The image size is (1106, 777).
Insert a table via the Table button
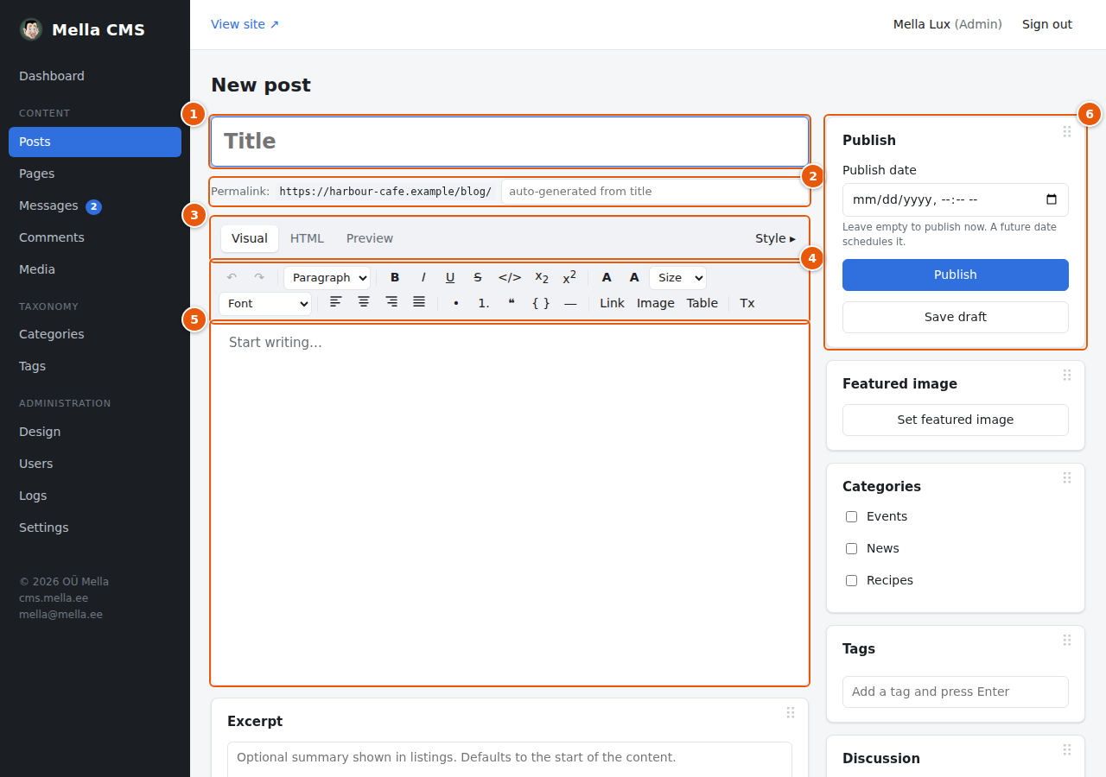[x=702, y=303]
